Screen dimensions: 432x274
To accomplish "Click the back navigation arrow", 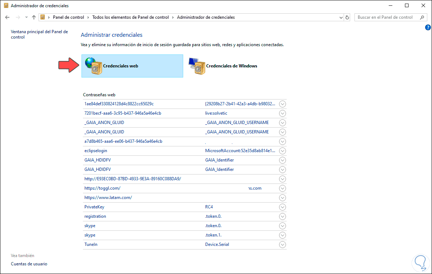I will tap(7, 17).
